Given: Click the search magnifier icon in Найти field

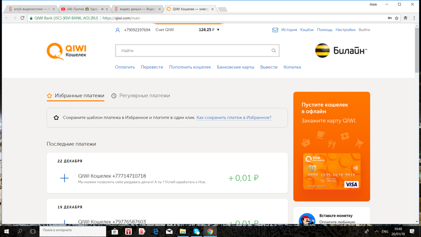Looking at the screenshot, I should pyautogui.click(x=274, y=51).
